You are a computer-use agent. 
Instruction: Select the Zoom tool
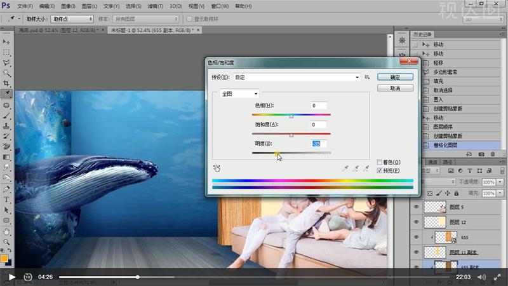point(6,242)
